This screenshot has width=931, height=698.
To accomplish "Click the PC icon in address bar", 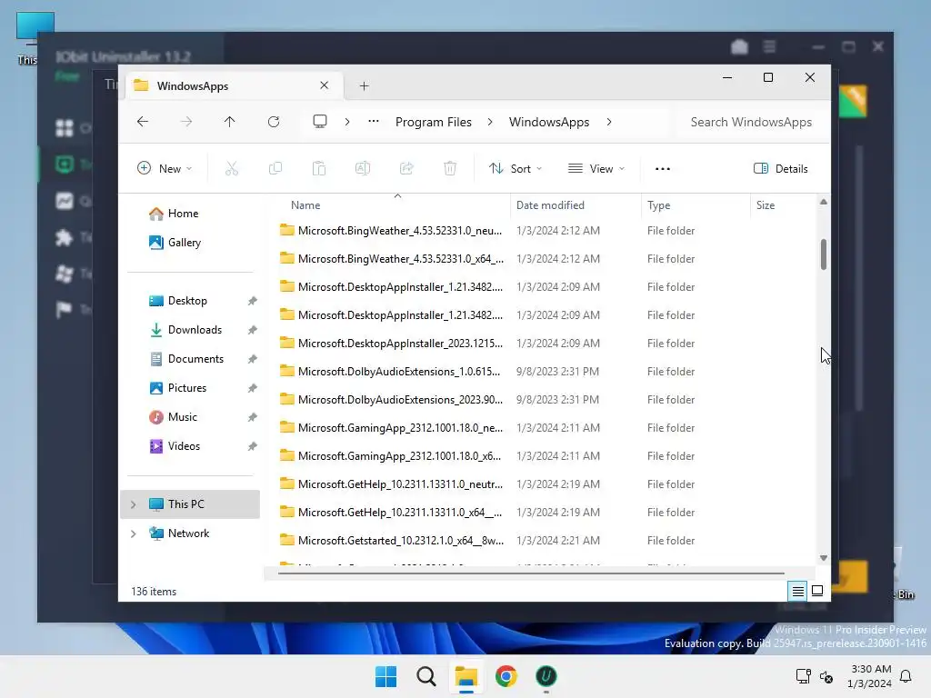I will click(x=320, y=122).
